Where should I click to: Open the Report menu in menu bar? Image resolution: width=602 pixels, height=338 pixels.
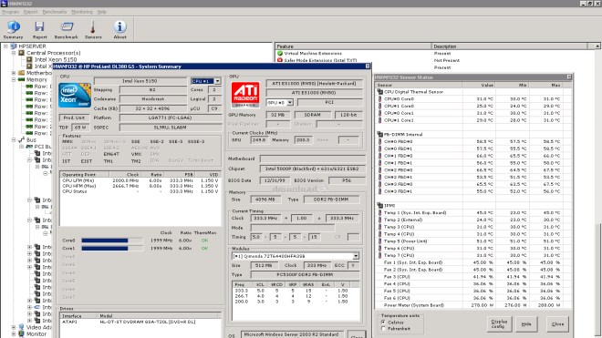point(30,12)
